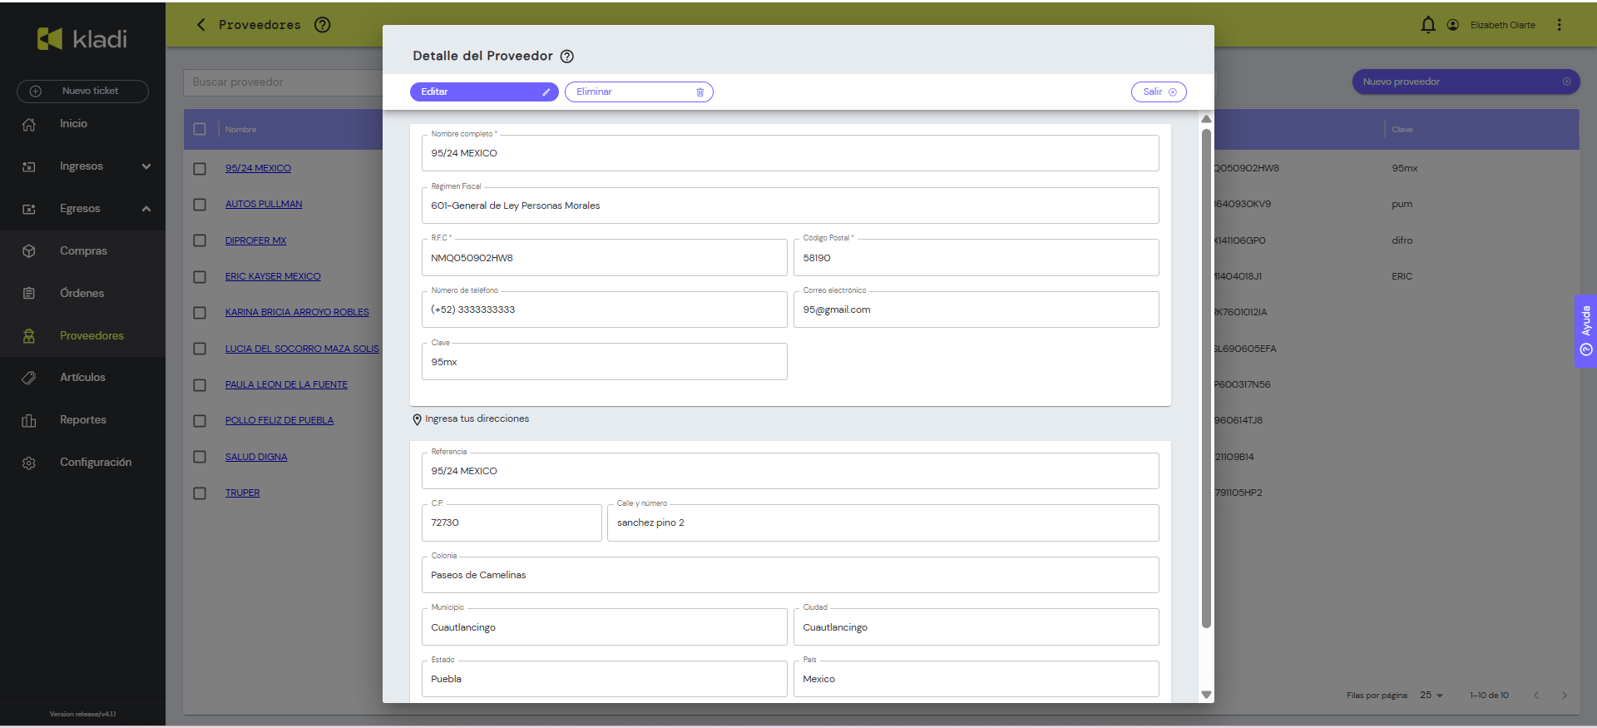1597x728 pixels.
Task: Click the Nuevo proveedor button
Action: pos(1466,82)
